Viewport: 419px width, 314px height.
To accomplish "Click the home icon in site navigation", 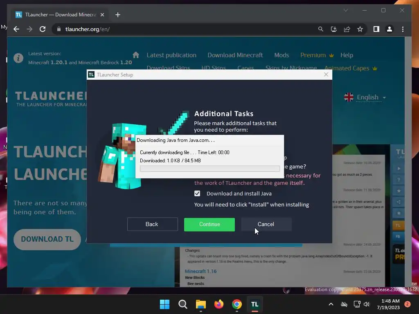I will pyautogui.click(x=136, y=55).
